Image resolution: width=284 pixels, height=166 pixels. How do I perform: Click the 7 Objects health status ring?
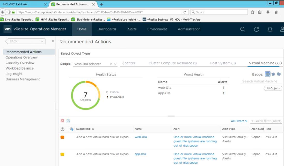click(x=85, y=95)
